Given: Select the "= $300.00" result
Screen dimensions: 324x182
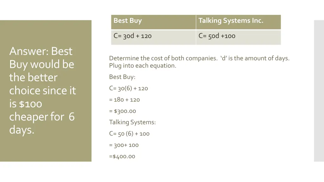Looking at the screenshot, I should (x=122, y=111).
